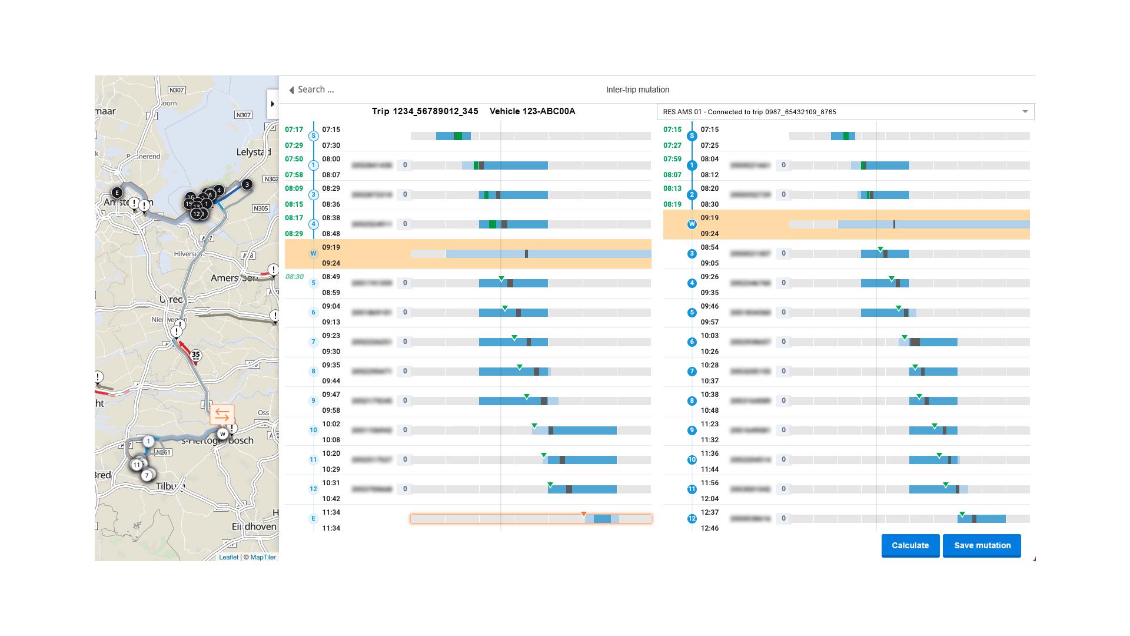Click the 35 min delay marker
The height and width of the screenshot is (636, 1130).
pyautogui.click(x=195, y=355)
